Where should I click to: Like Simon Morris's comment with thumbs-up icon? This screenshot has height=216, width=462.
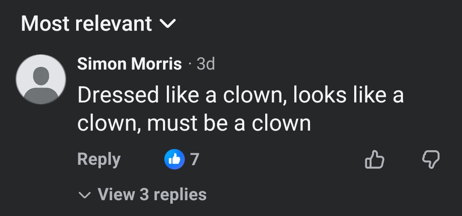click(374, 160)
